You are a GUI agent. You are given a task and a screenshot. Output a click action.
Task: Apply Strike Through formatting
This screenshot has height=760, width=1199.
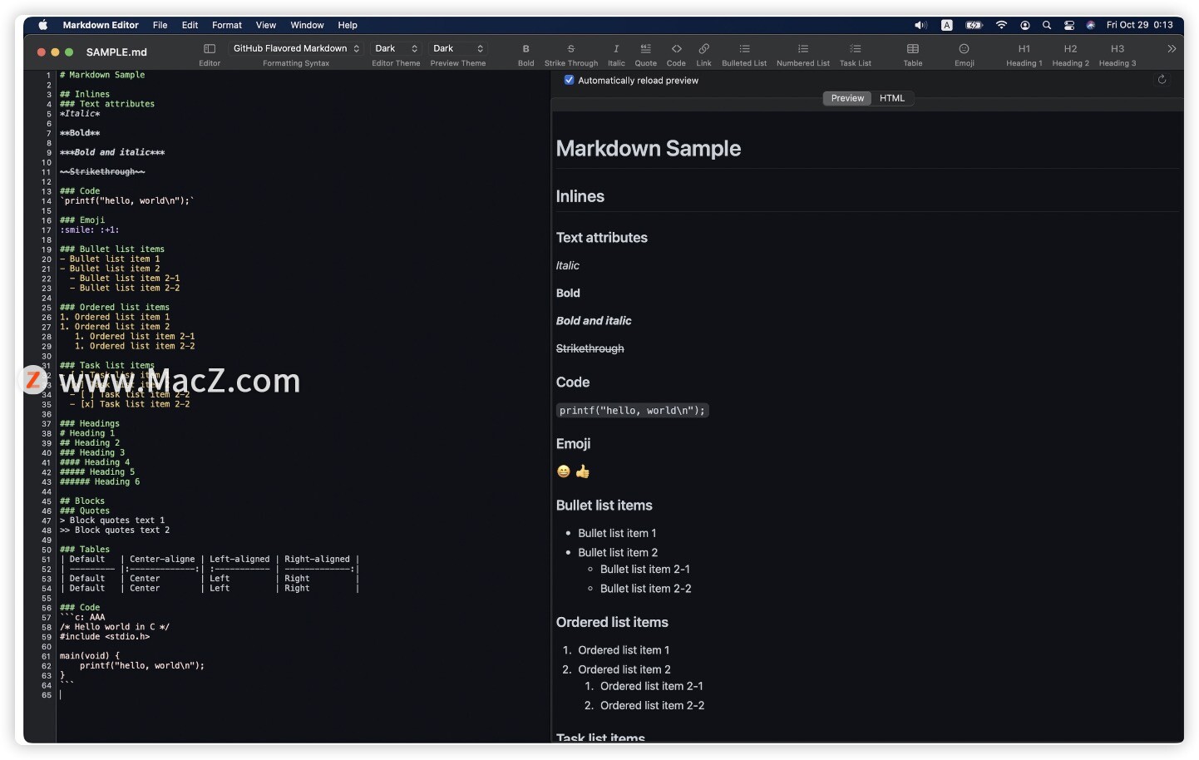point(570,49)
